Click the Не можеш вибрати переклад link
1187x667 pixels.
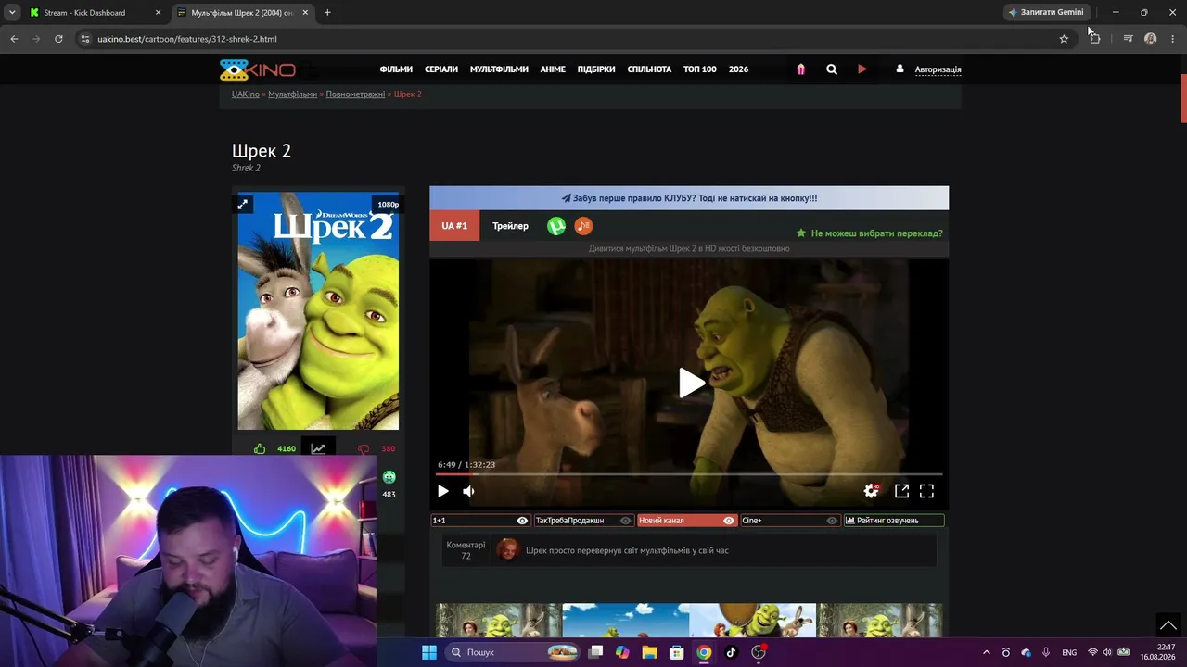tap(870, 233)
